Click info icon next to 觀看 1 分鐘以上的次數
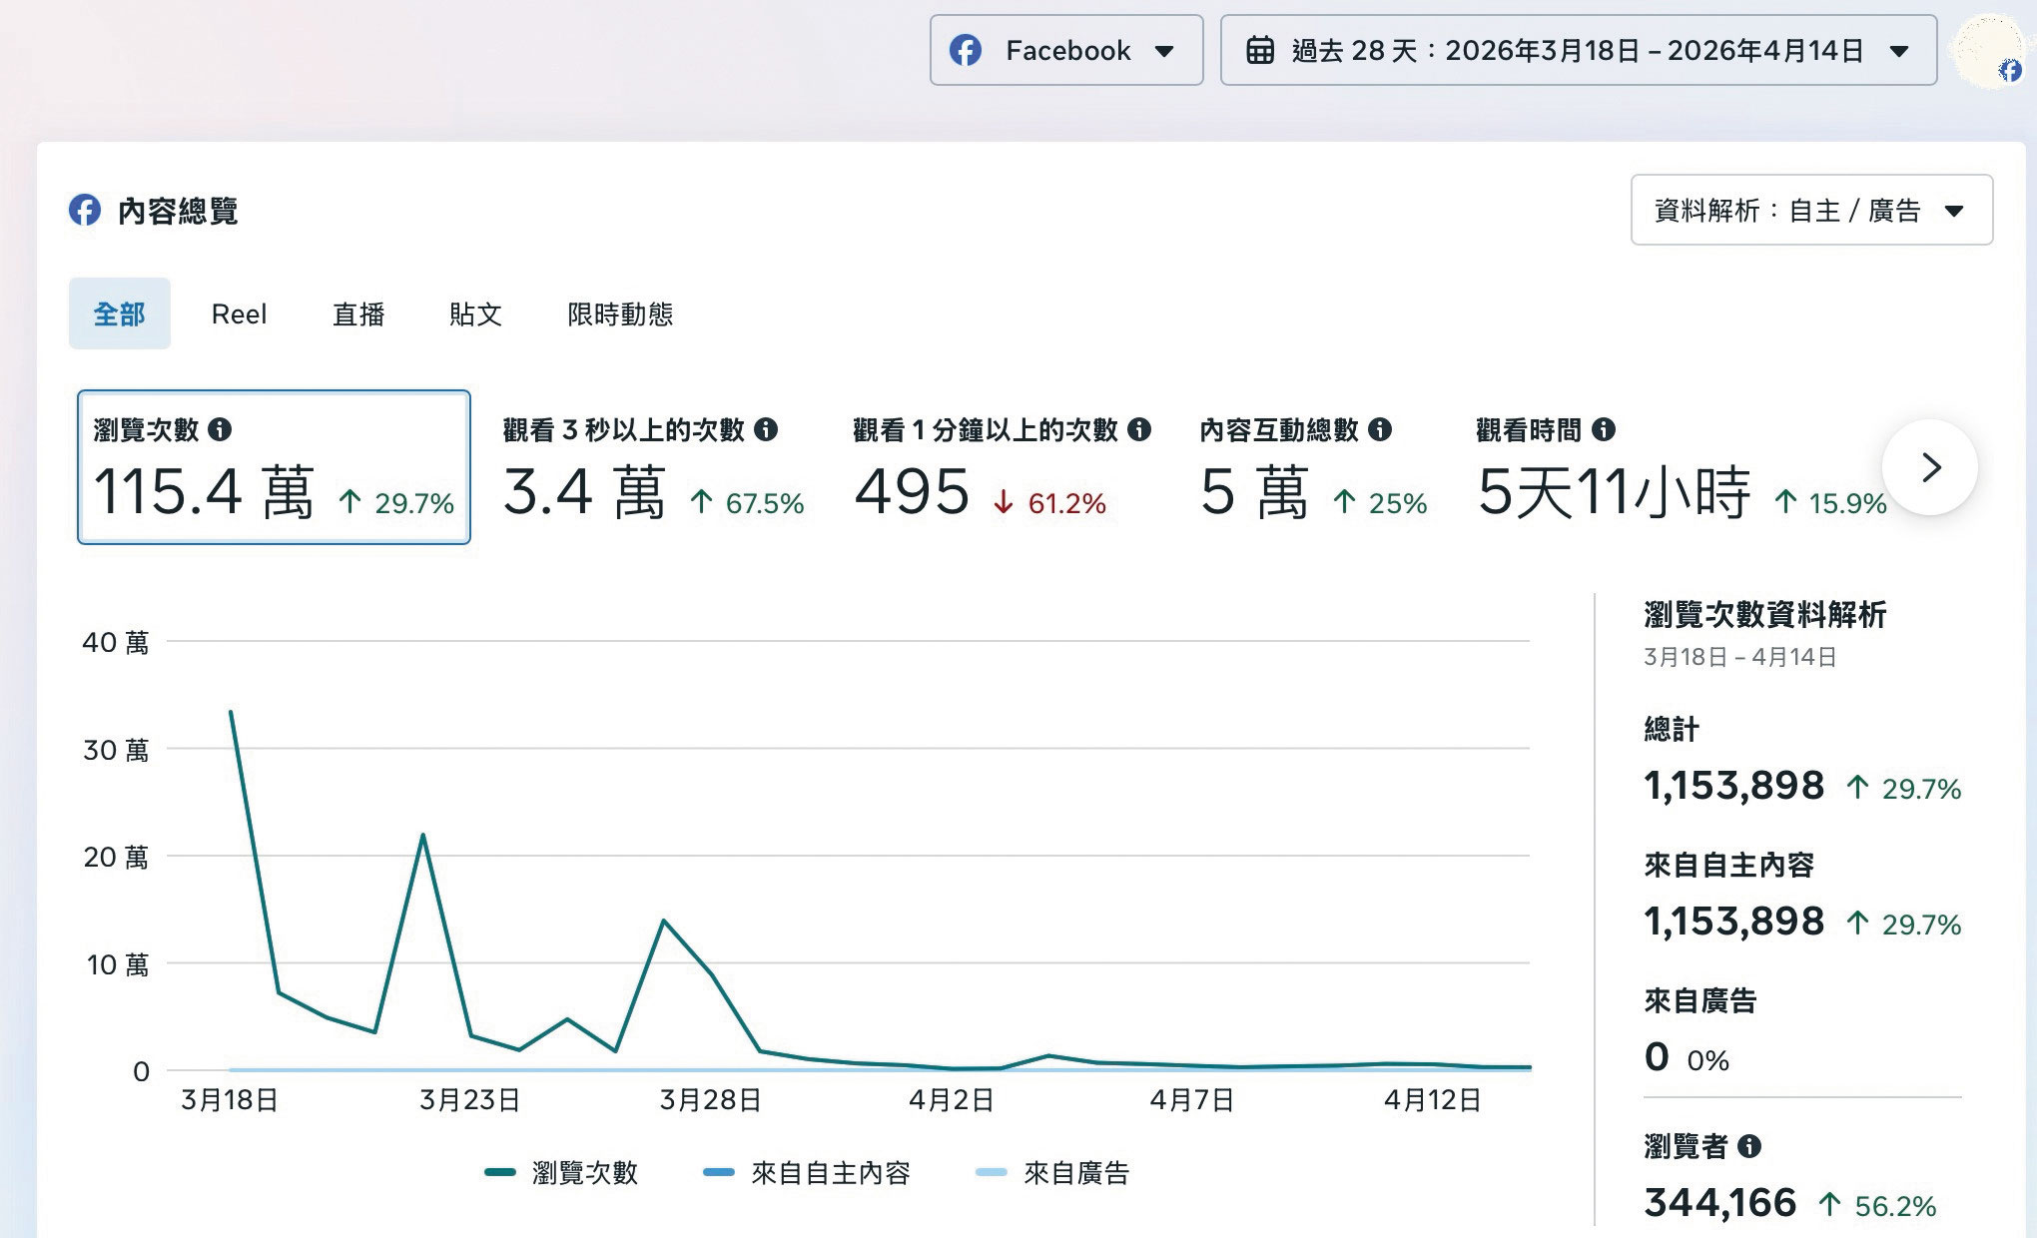This screenshot has height=1238, width=2037. coord(1139,429)
